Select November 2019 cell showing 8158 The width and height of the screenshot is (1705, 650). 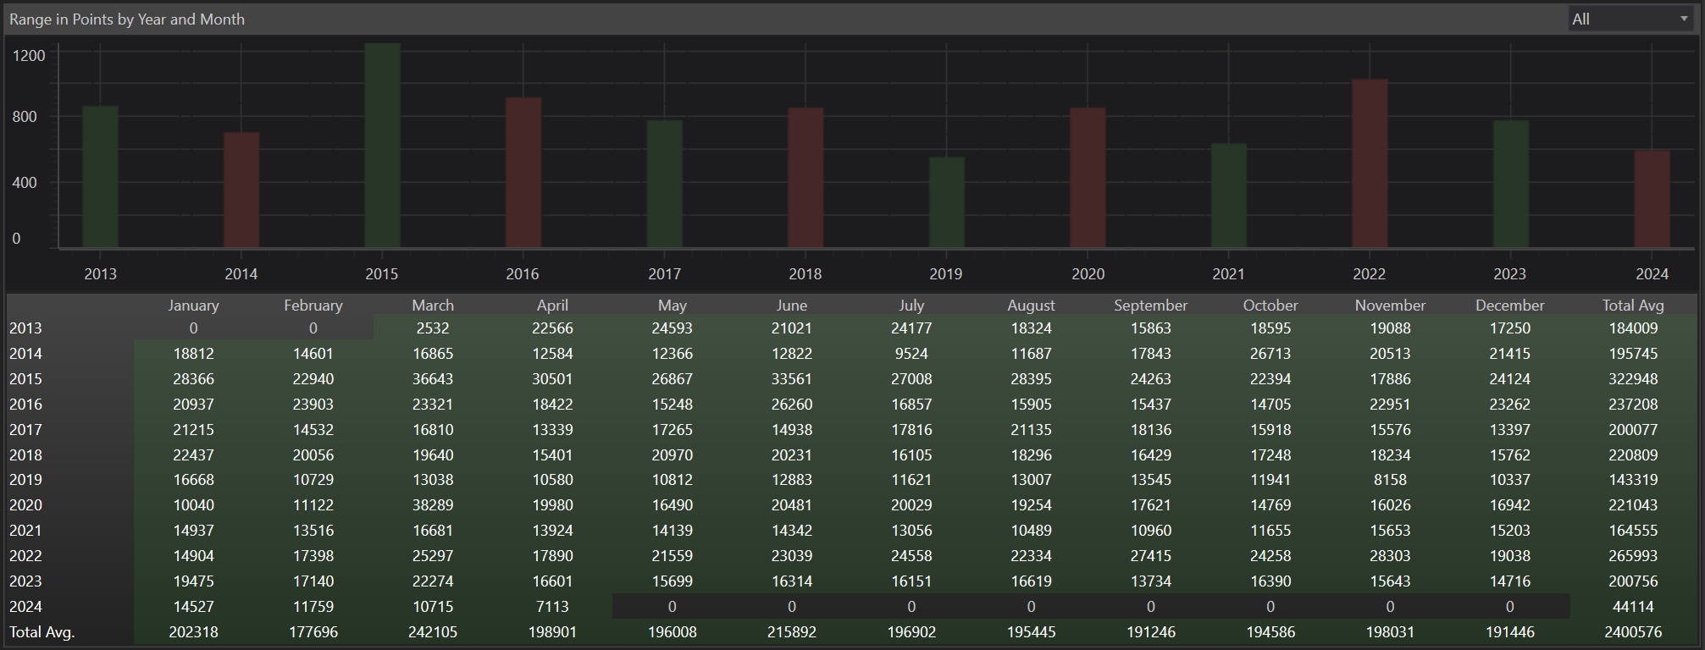(1390, 480)
